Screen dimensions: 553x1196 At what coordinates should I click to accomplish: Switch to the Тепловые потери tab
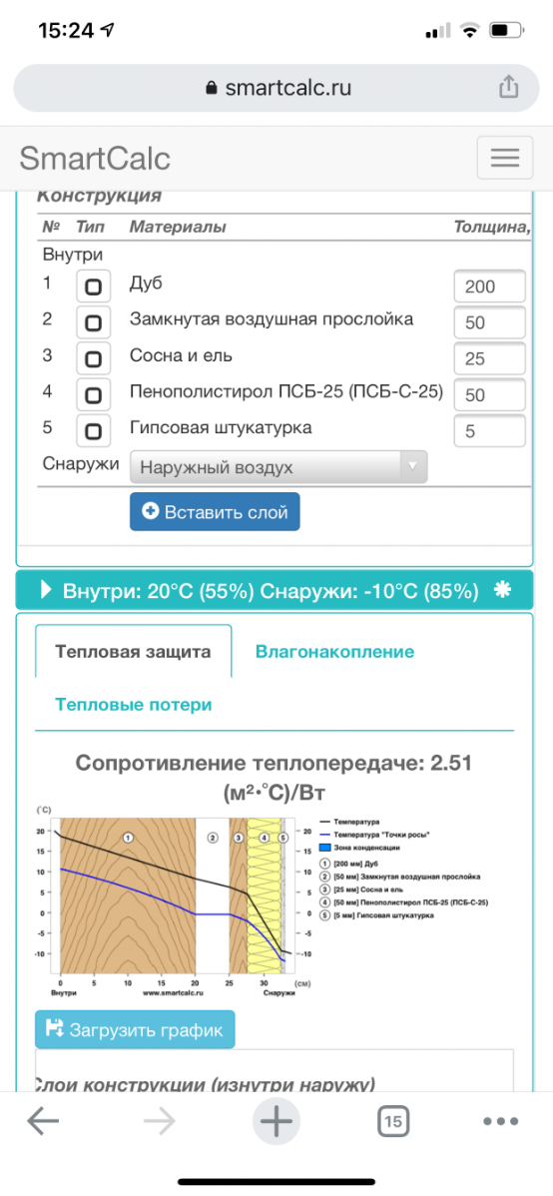(x=134, y=705)
